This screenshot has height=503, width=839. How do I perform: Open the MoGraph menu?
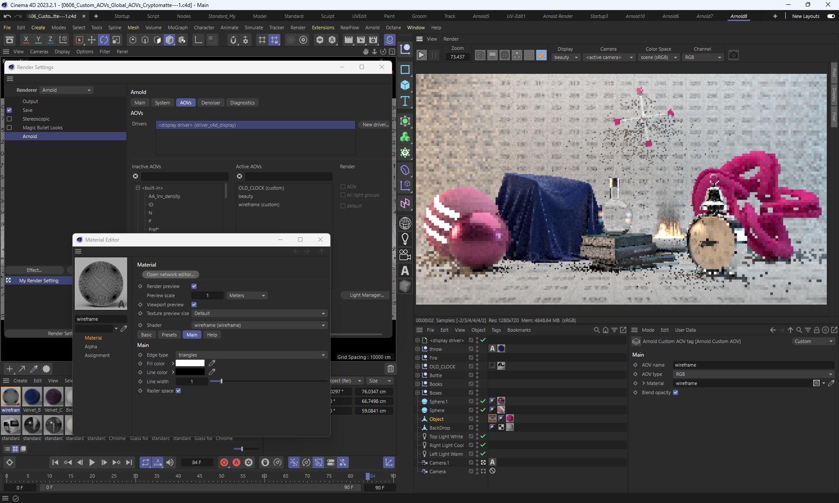(x=177, y=28)
